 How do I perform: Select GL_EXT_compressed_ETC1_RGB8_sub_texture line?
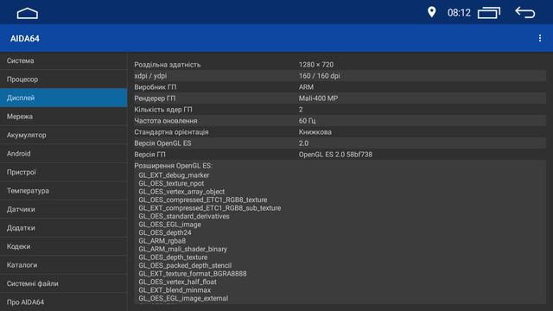pos(210,208)
